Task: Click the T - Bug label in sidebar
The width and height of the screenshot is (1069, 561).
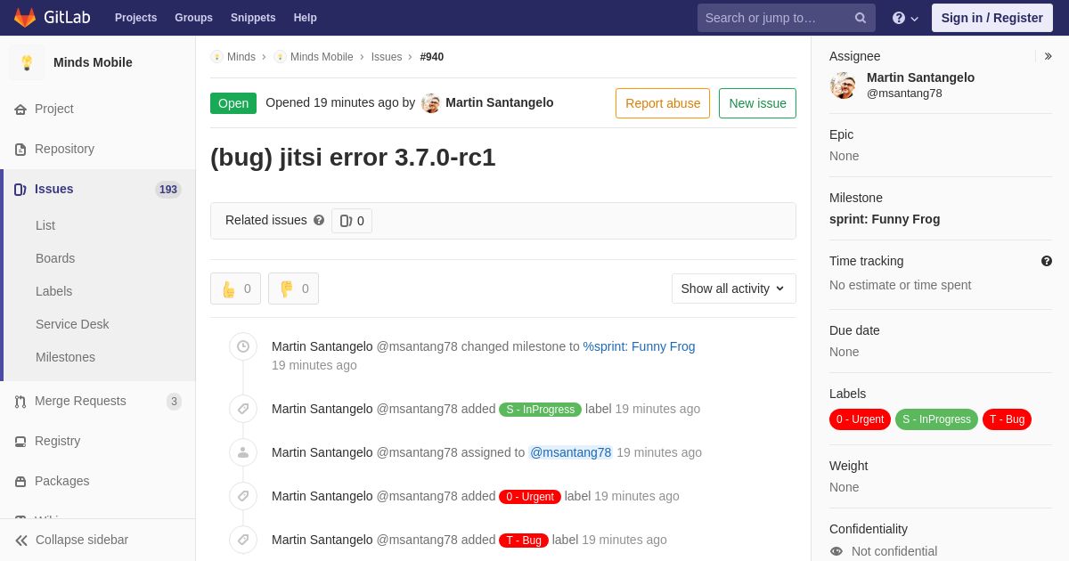Action: point(1007,419)
